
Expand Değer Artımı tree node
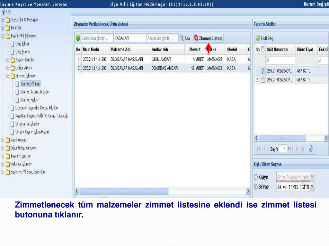(8, 68)
